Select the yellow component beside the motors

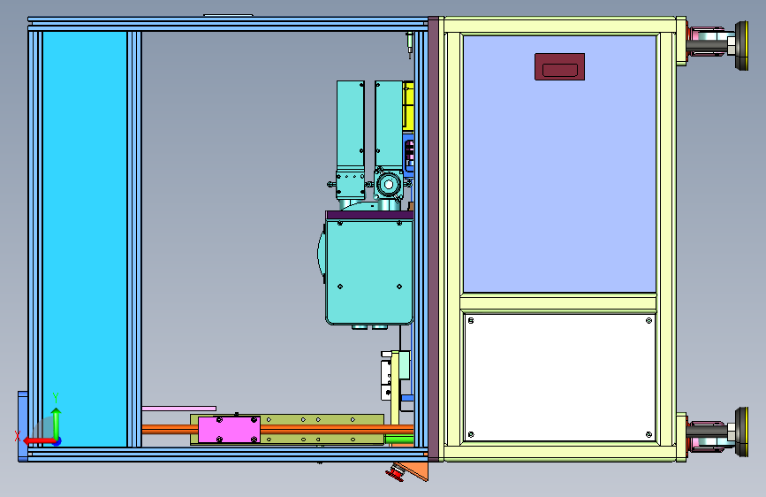pyautogui.click(x=408, y=106)
